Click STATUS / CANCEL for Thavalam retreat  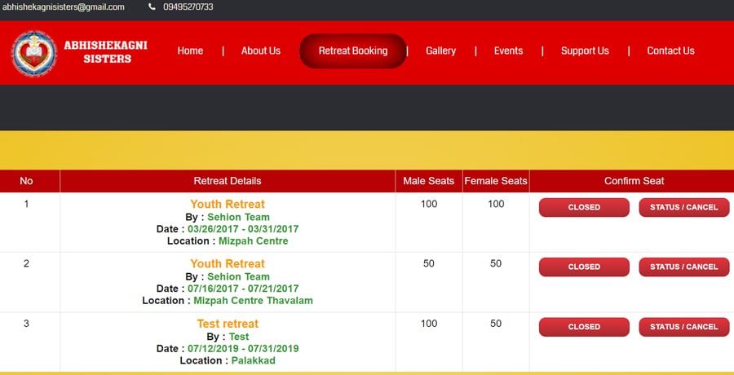click(x=683, y=267)
